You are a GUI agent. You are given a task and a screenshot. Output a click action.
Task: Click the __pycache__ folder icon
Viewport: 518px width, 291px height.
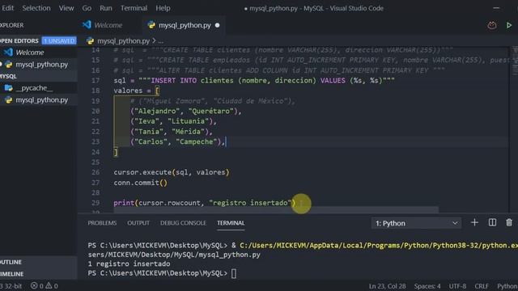9,88
